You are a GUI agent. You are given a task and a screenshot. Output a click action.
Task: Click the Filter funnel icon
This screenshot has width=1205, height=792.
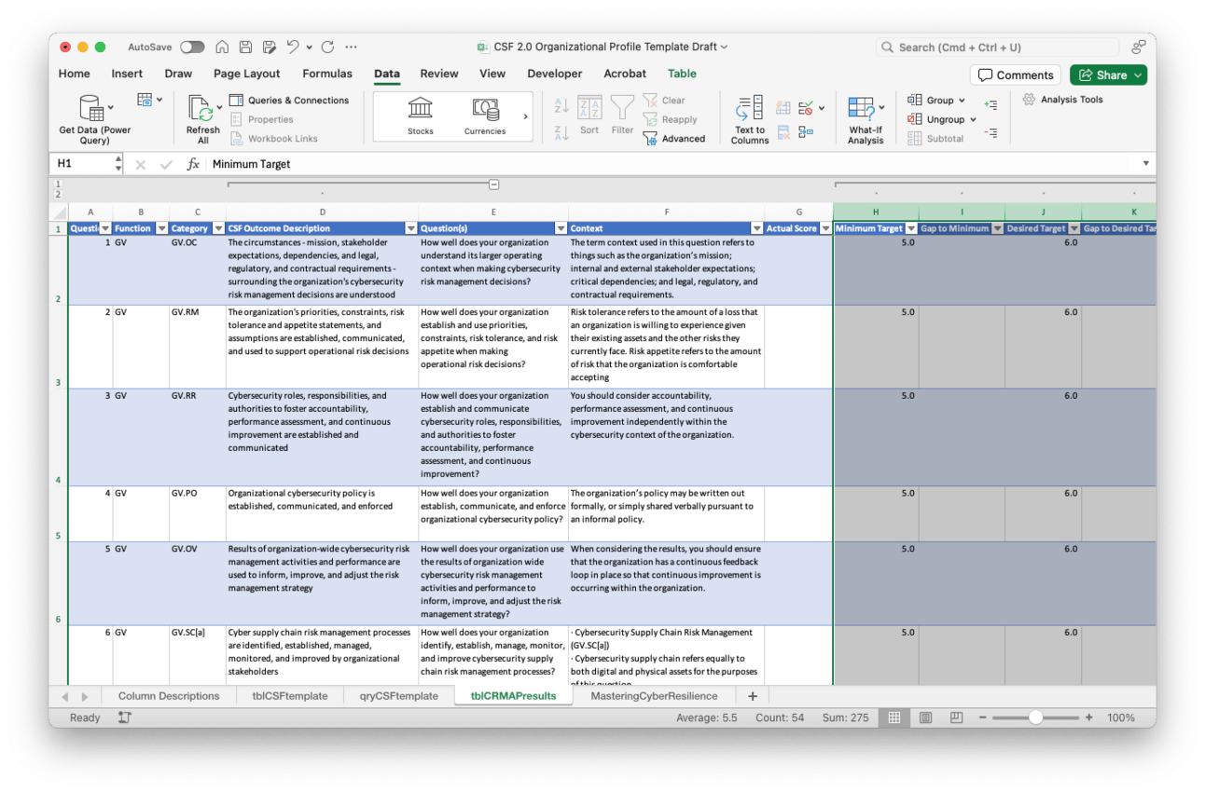point(622,108)
